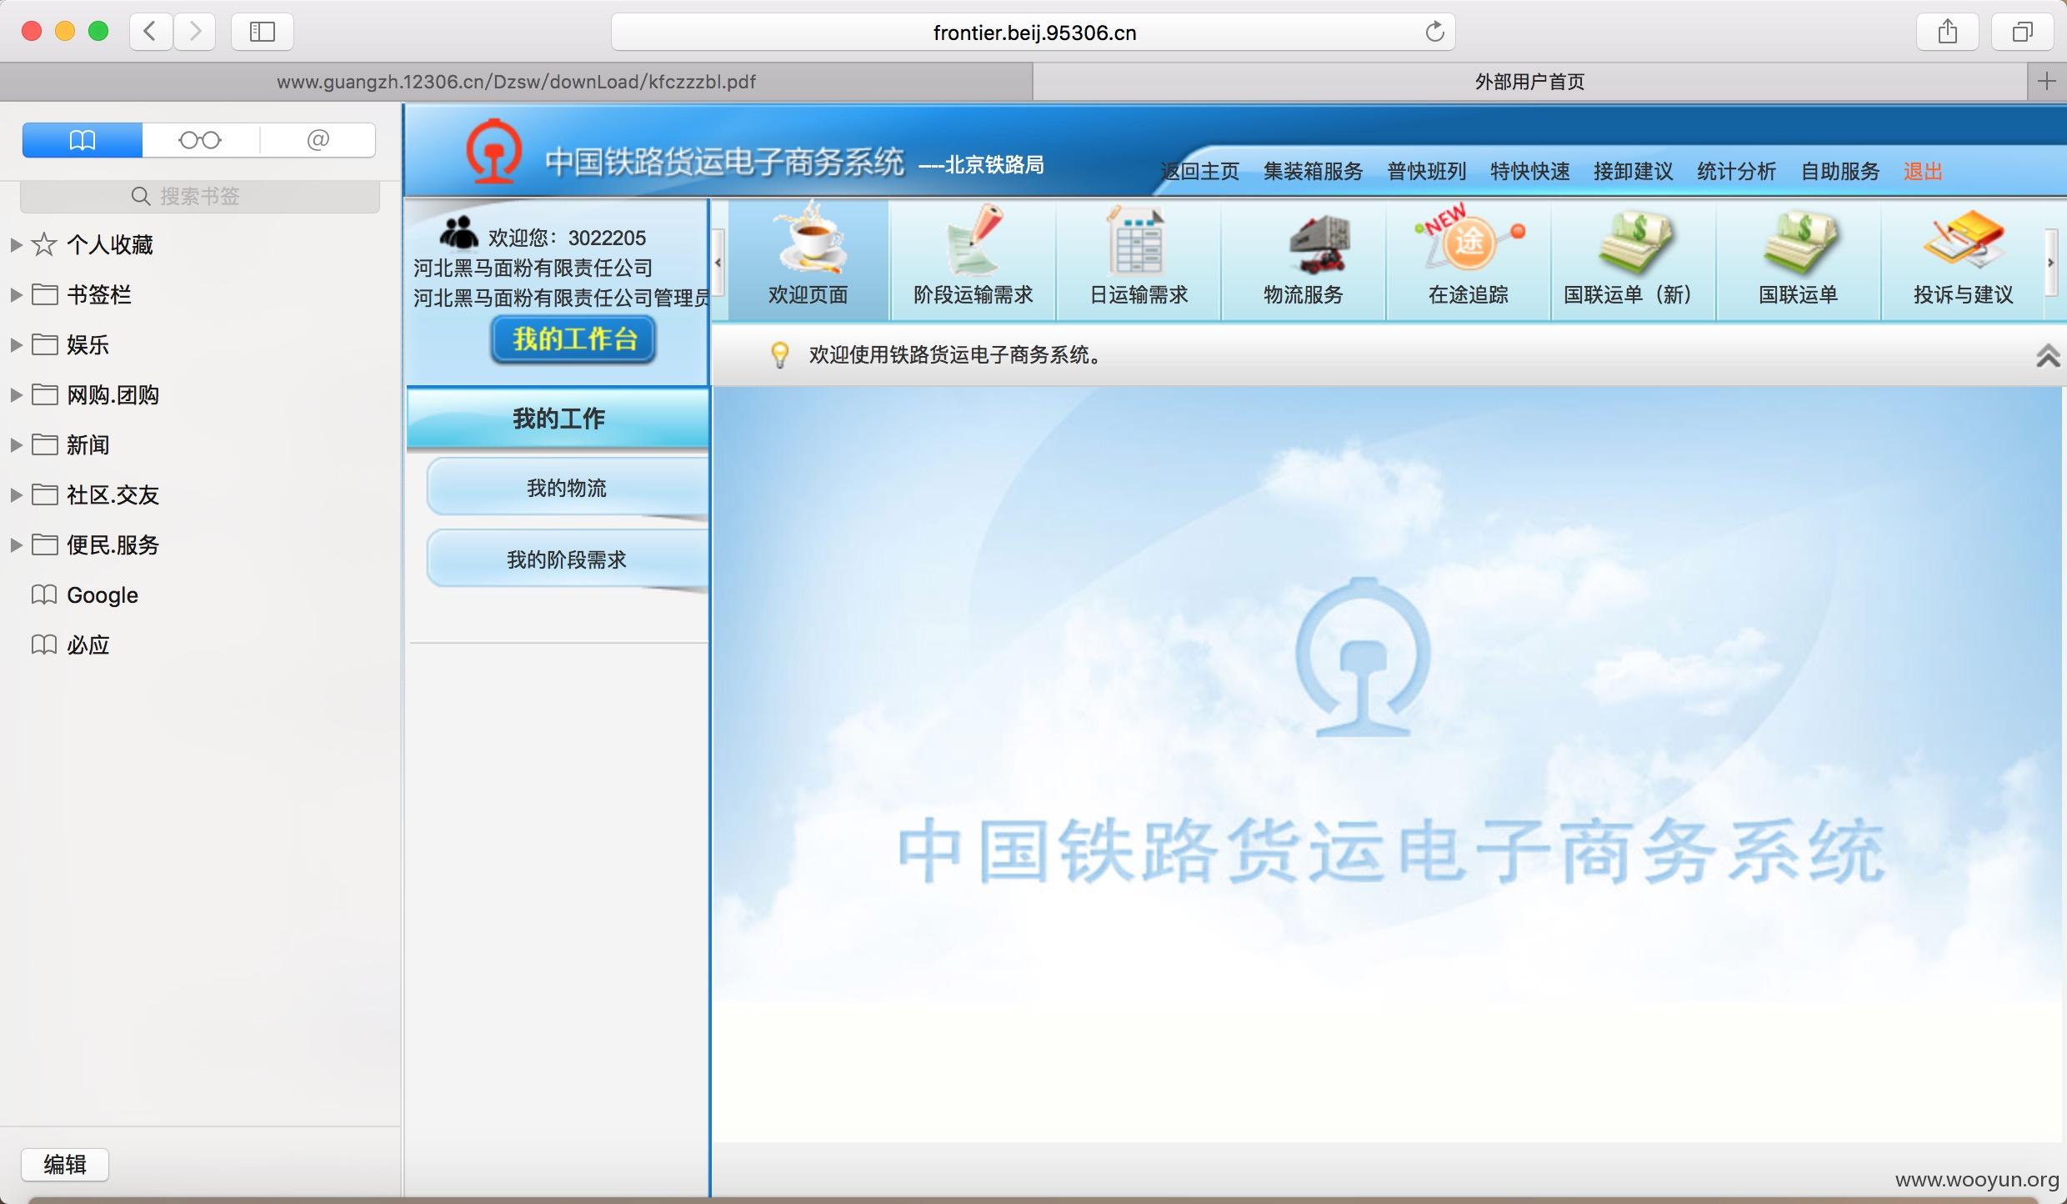The width and height of the screenshot is (2067, 1204).
Task: Focus the 搜索书签 search field
Action: point(200,196)
